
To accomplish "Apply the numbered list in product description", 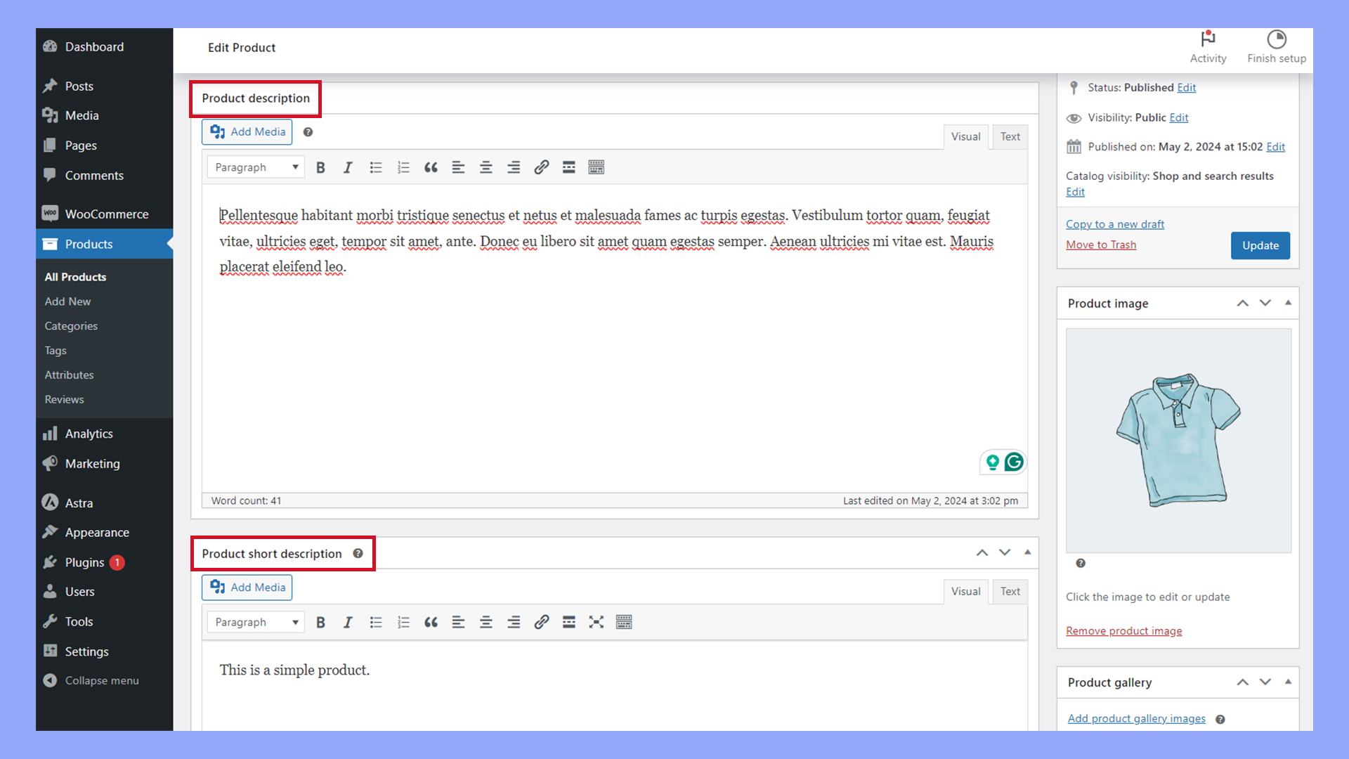I will click(403, 167).
